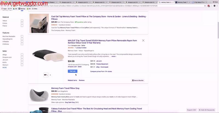Toggle the Fleece material checkbox

point(22,26)
